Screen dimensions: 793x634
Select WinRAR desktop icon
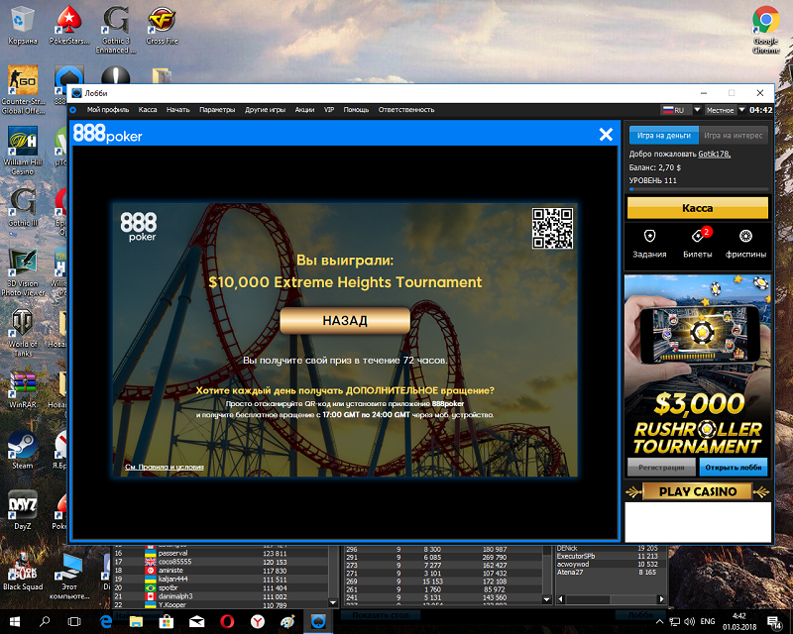point(23,389)
